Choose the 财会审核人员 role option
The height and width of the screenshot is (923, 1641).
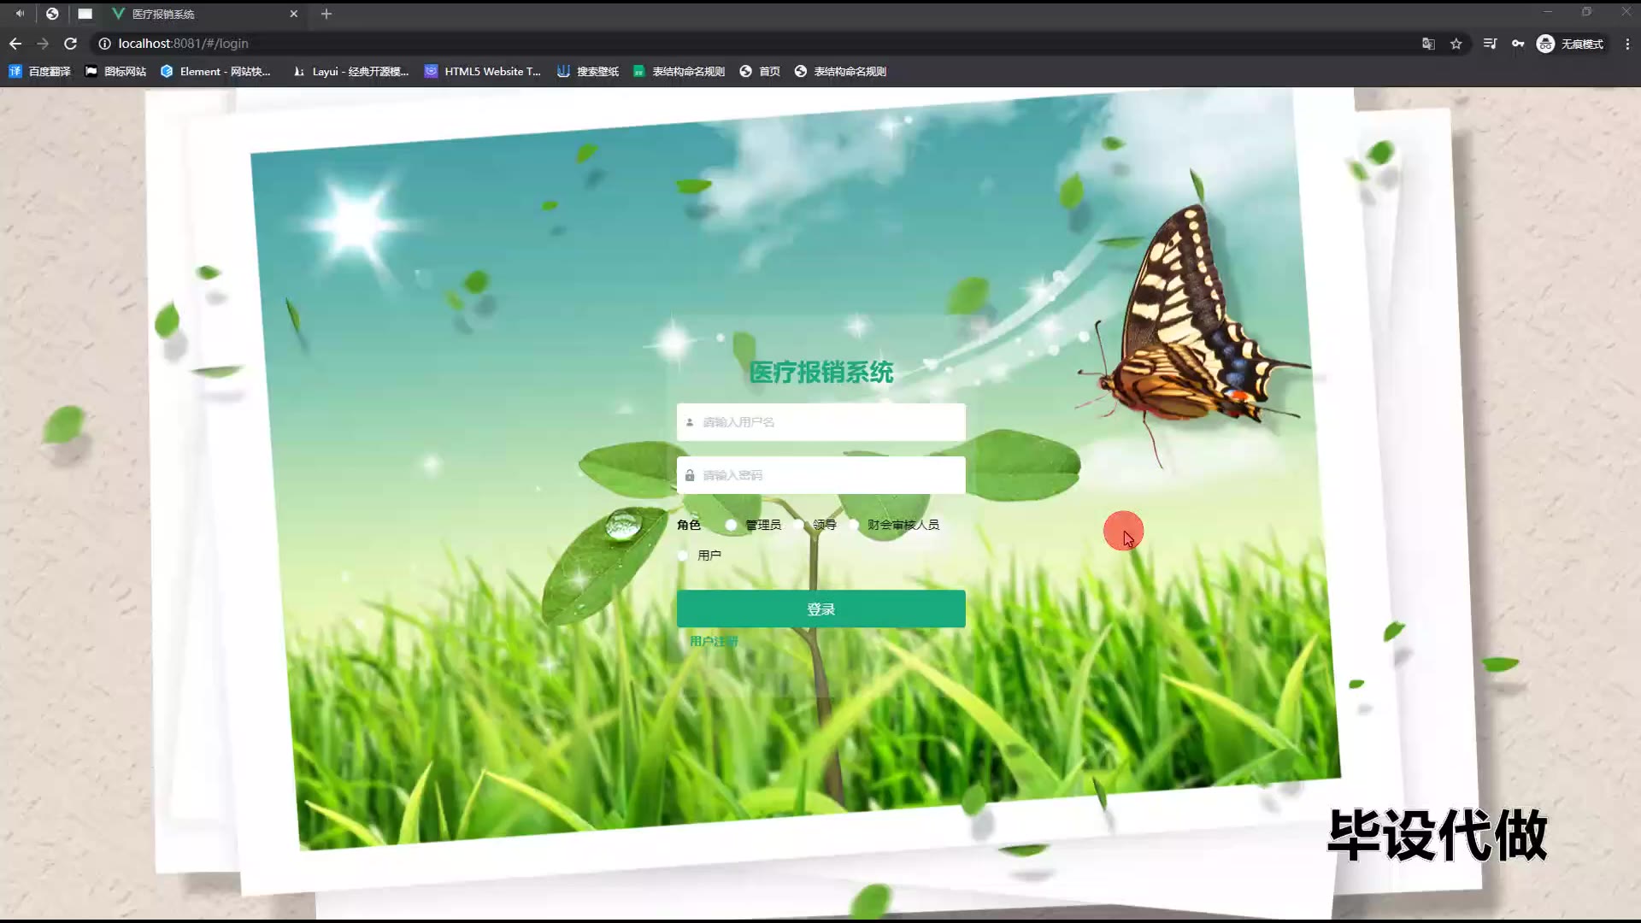click(854, 525)
